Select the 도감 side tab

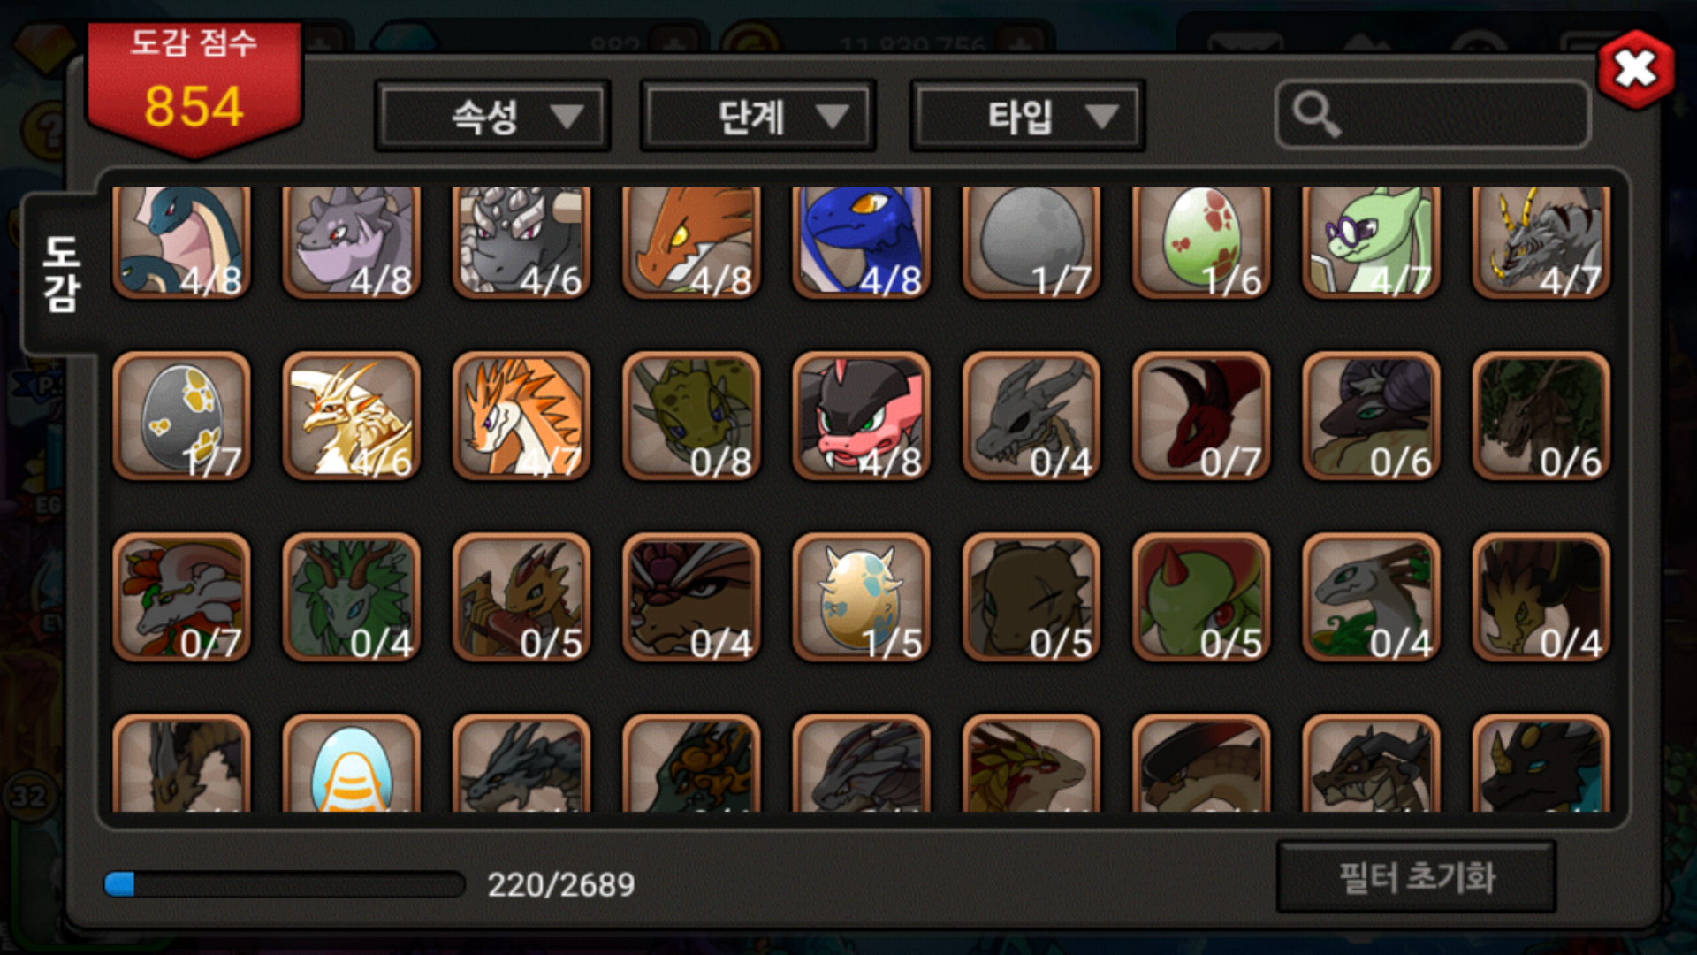60,274
